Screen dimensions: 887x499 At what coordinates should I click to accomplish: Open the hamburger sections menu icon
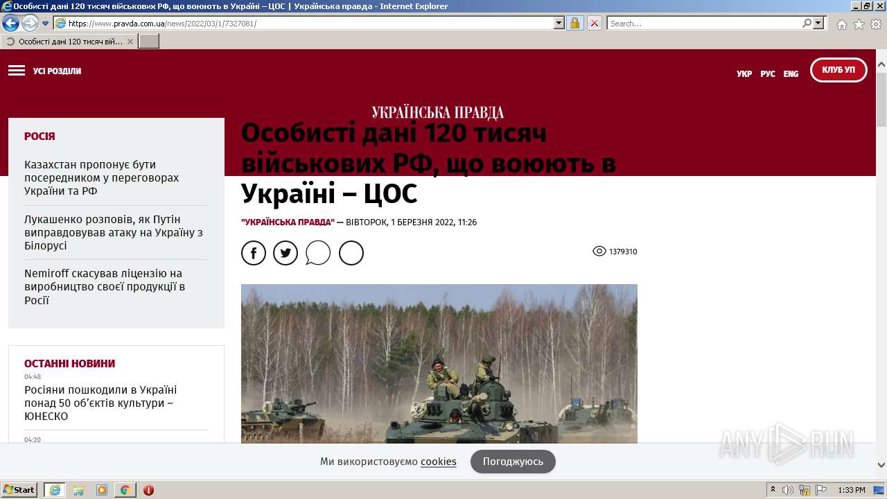point(17,71)
